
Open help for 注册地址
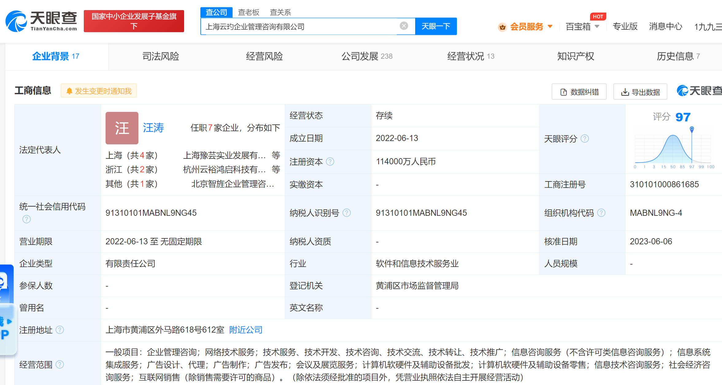pyautogui.click(x=60, y=330)
